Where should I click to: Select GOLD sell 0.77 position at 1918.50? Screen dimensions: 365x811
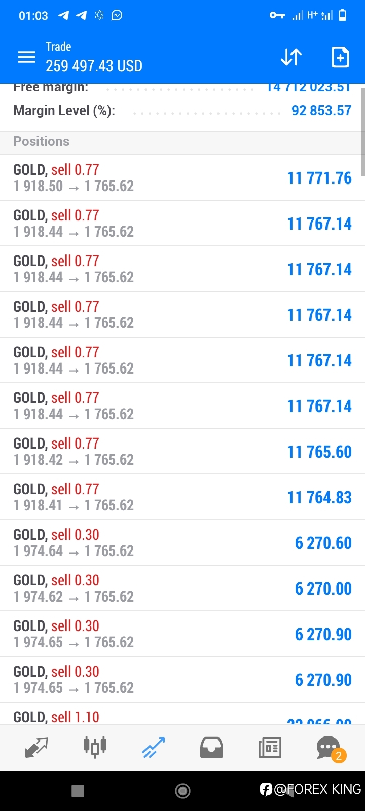182,177
